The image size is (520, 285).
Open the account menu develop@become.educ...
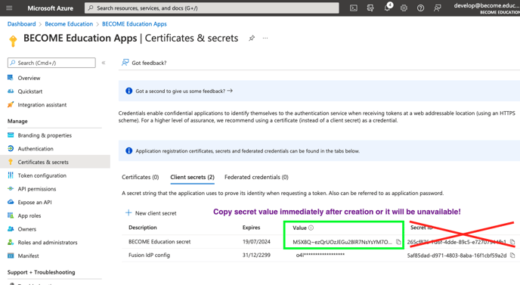coord(487,8)
